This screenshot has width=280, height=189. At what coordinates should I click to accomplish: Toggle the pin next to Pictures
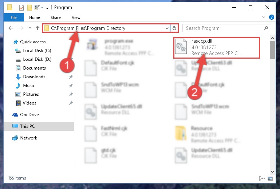[x=71, y=94]
